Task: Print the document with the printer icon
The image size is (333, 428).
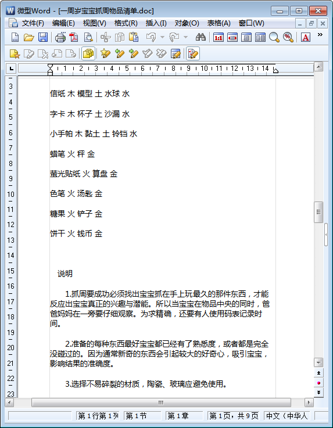Action: (x=60, y=37)
